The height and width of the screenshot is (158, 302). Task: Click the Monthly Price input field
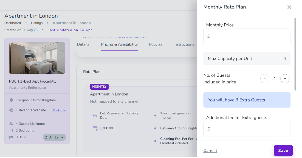click(247, 36)
